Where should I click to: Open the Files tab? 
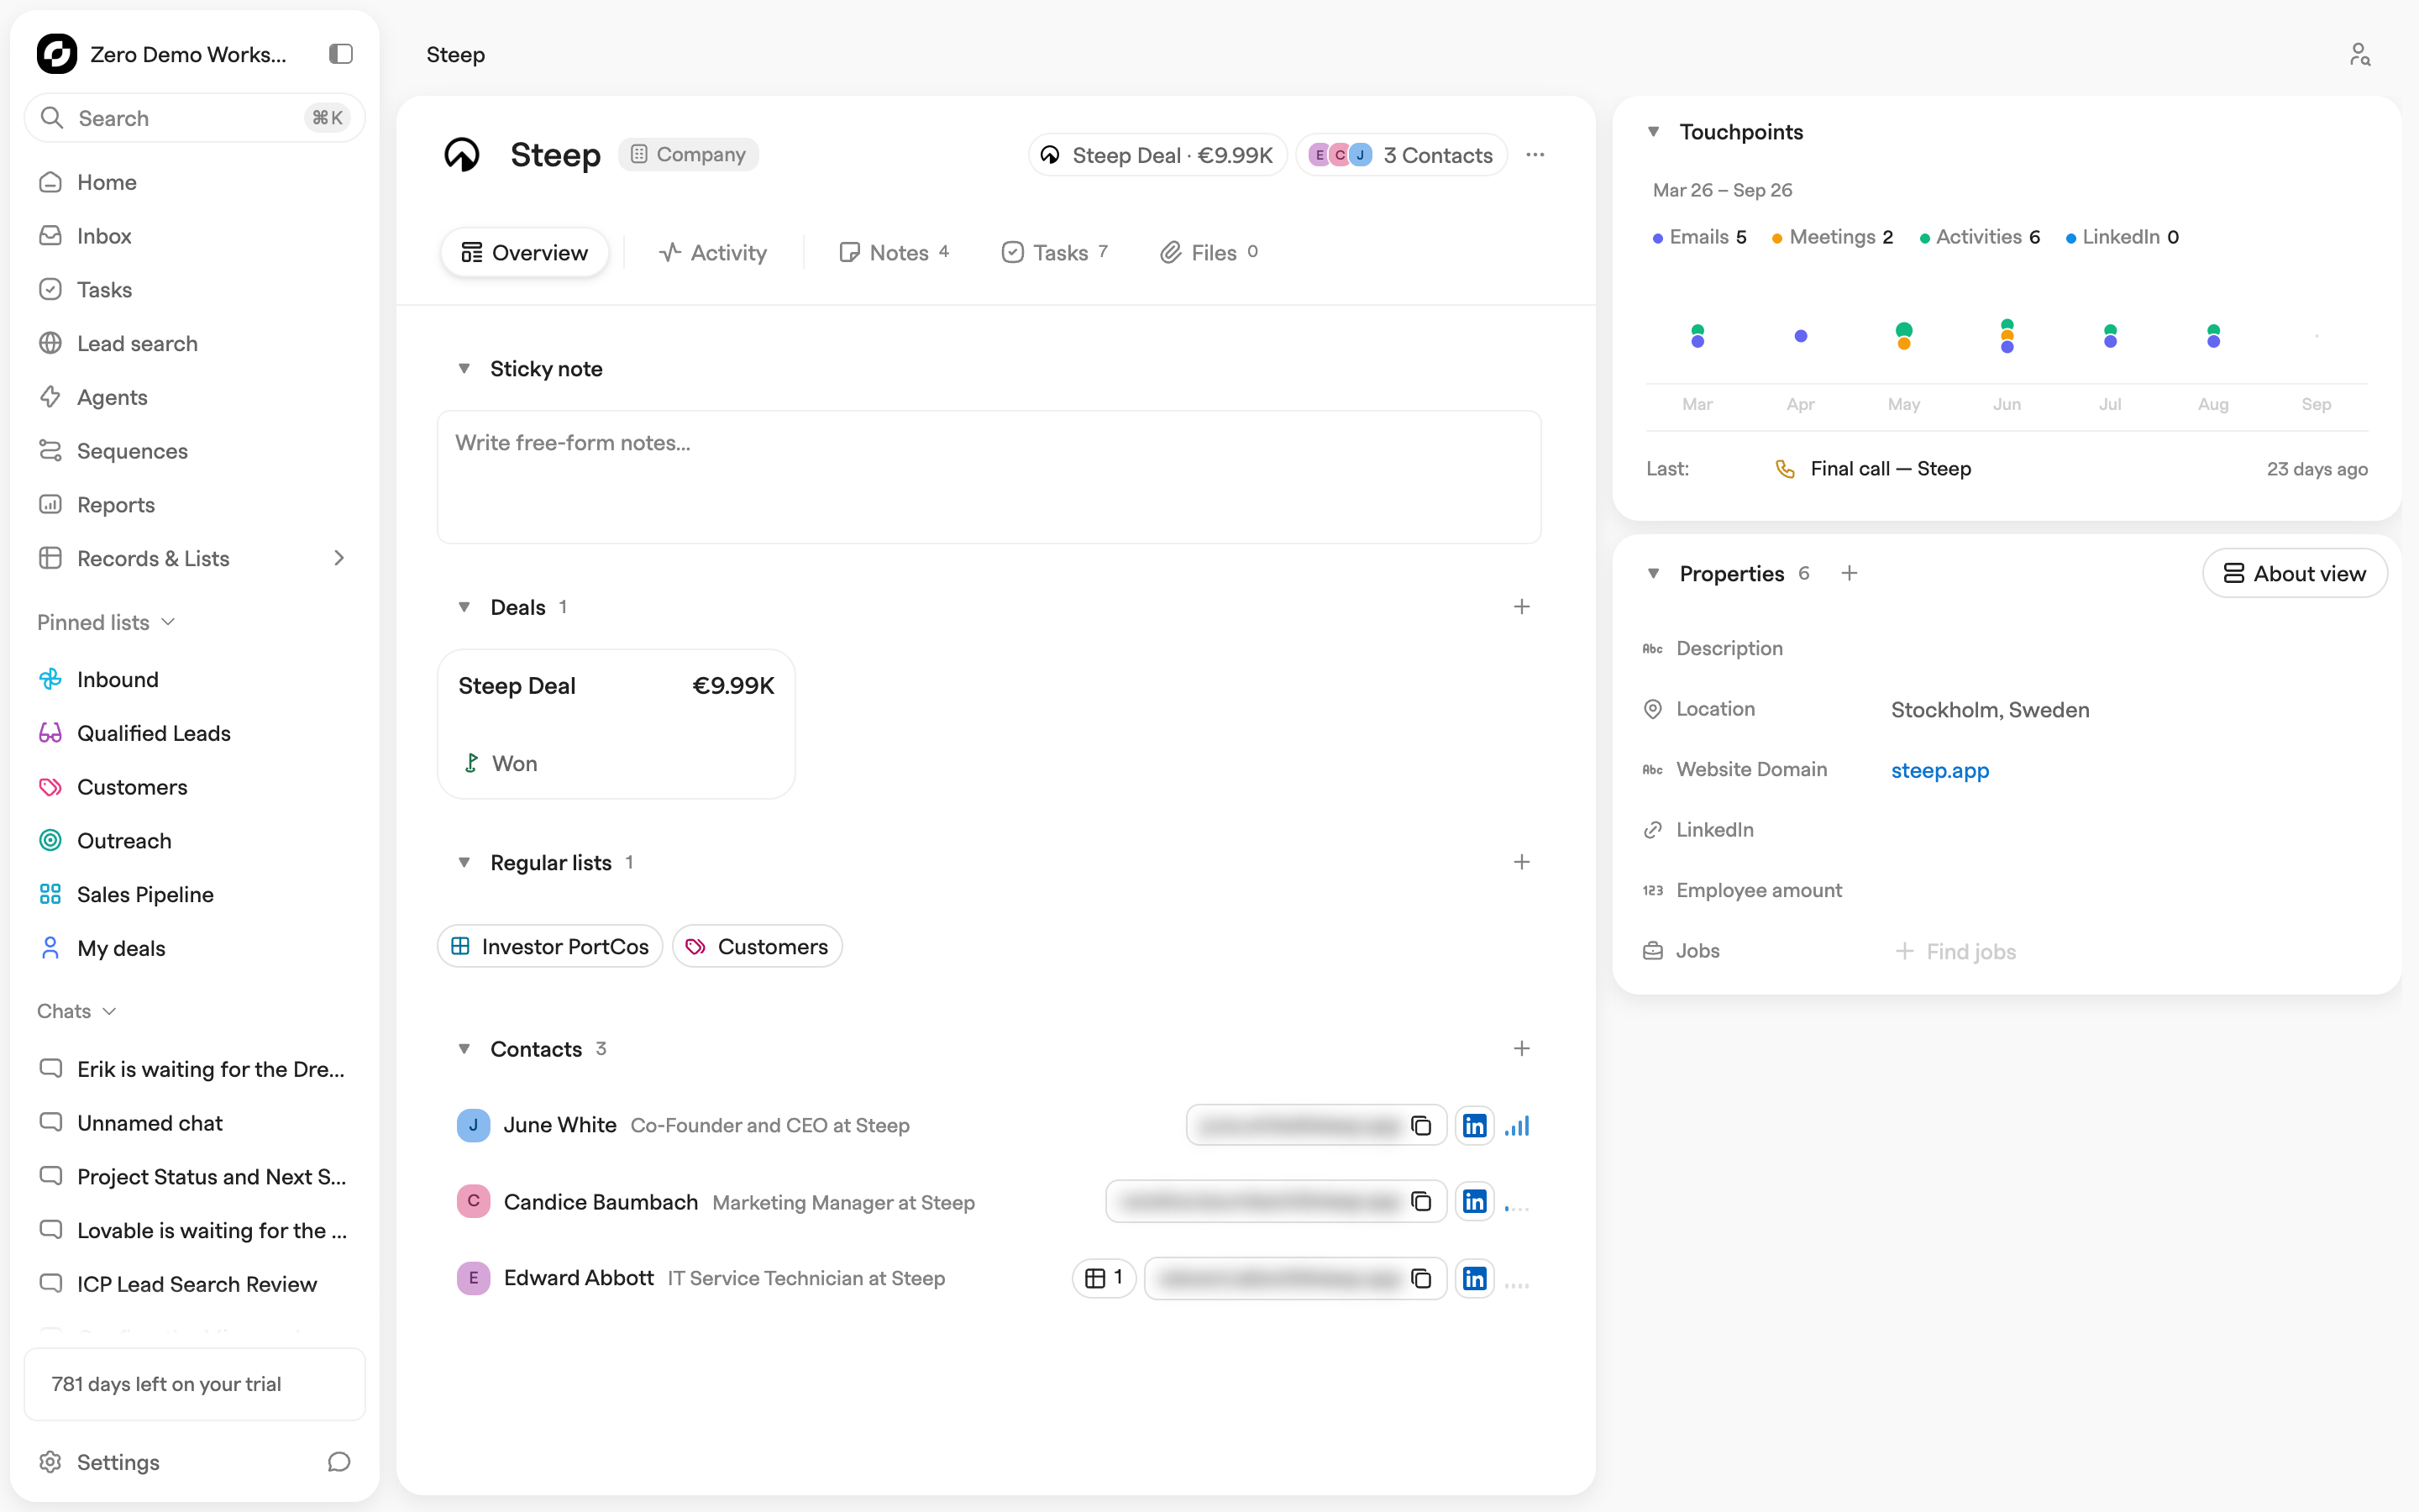click(1209, 253)
